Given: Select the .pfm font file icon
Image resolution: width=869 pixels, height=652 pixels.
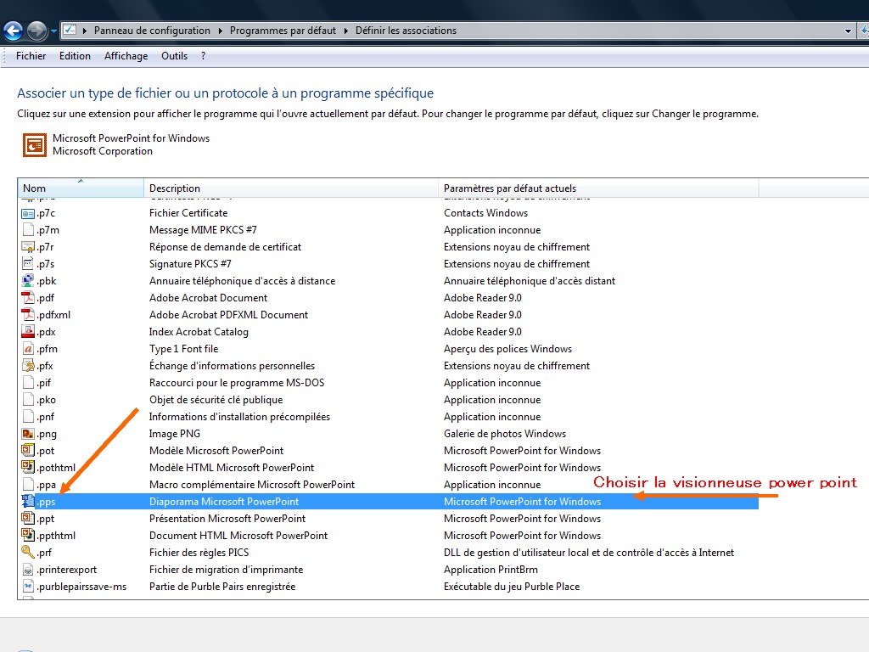Looking at the screenshot, I should 28,349.
